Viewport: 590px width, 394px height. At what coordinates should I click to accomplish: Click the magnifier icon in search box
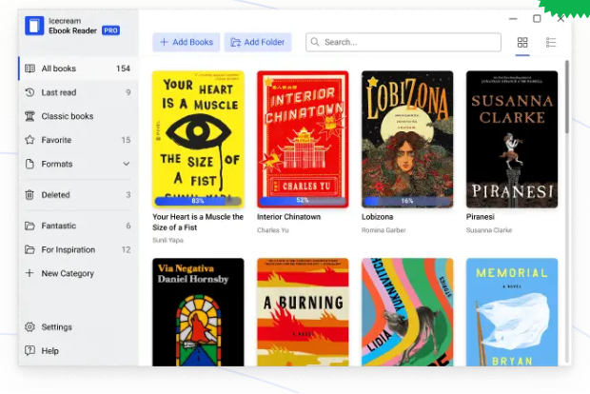315,42
